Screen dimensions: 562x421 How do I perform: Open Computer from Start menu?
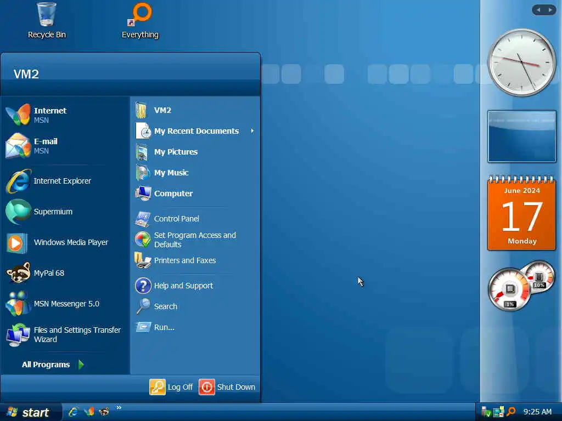pos(195,194)
